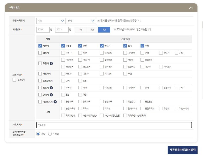Image resolution: width=203 pixels, height=157 pixels.
Task: Check the 지역자원시설세(특자) checkbox
Action: coord(125,116)
